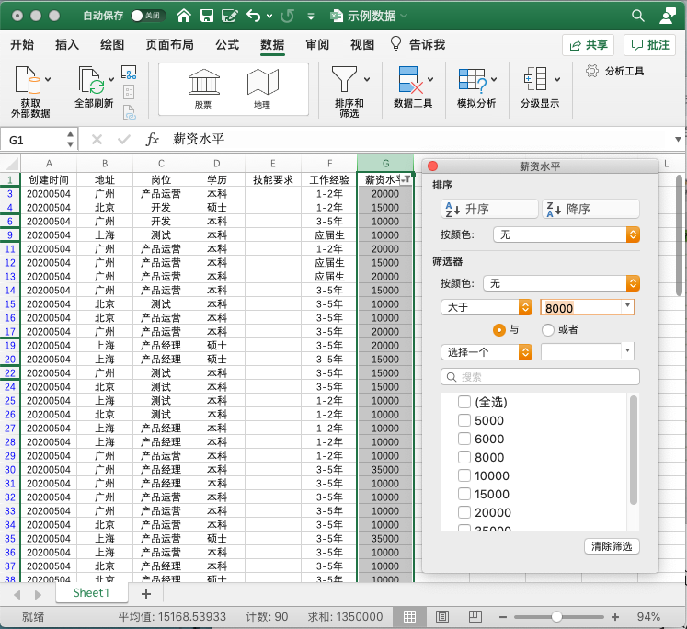Tick the Select All (全选) checkbox
687x629 pixels.
coord(464,402)
